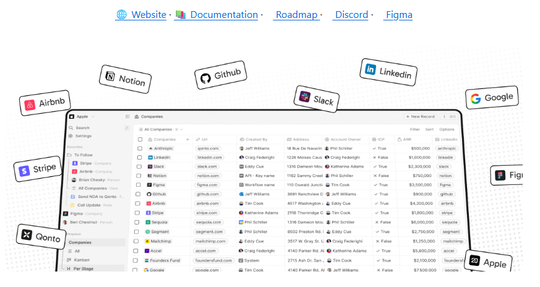The width and height of the screenshot is (540, 287).
Task: Check the Linkedin row checkbox
Action: click(139, 158)
